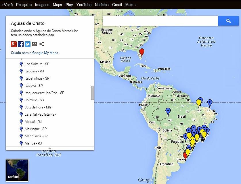Select 'Mairinque - SP' list entry

pyautogui.click(x=36, y=129)
